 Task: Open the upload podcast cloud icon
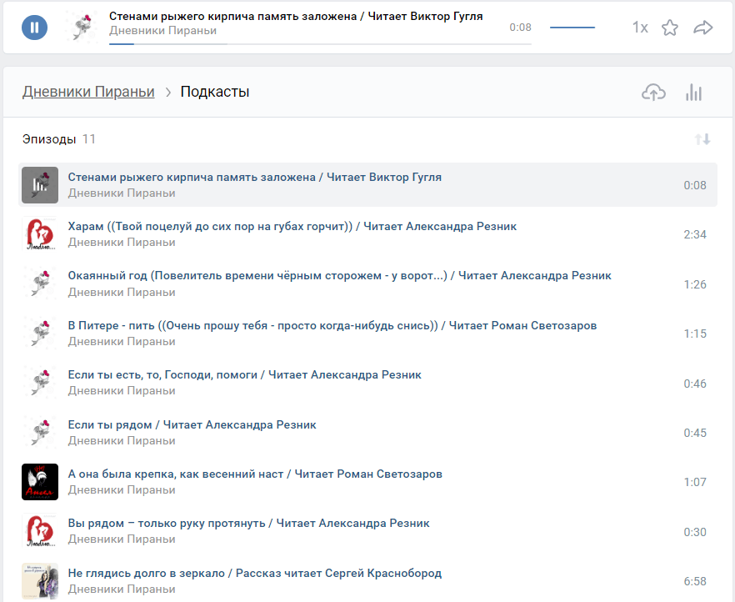tap(653, 93)
